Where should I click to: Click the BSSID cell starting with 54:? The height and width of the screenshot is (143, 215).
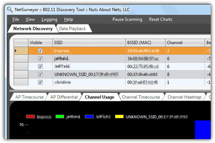click(x=145, y=51)
